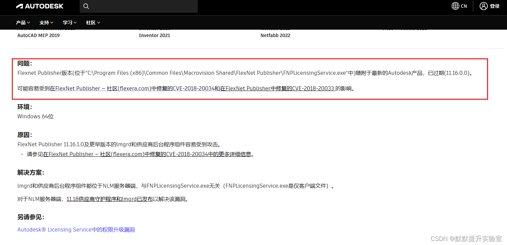This screenshot has height=245, width=507.
Task: Open the CVE-2018-20033 FlexNet Publisher link
Action: tap(277, 89)
